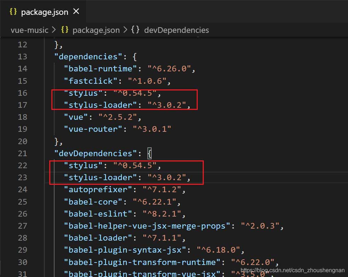Click the blog.csdn.net watermark link
The height and width of the screenshot is (277, 348).
pos(292,270)
